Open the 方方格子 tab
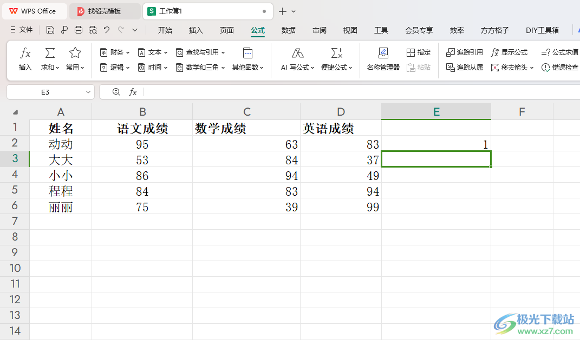 pos(495,30)
